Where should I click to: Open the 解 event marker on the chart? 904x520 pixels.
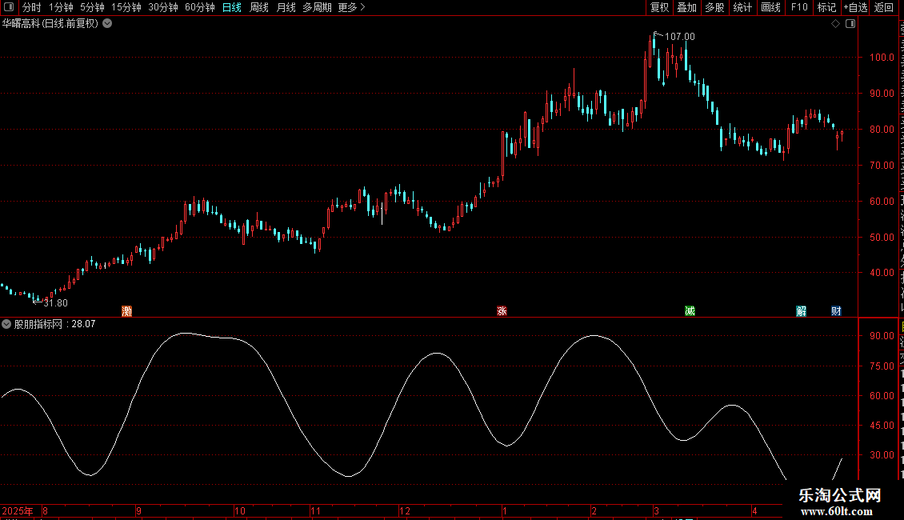coord(802,311)
